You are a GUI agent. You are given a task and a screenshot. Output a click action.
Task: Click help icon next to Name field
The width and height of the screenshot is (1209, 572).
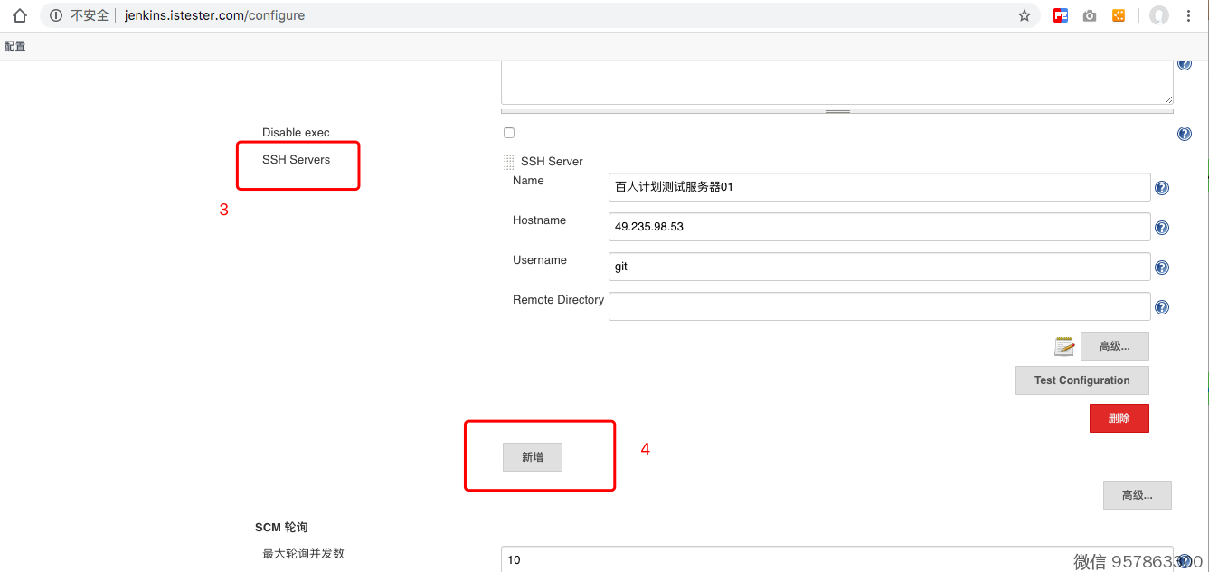coord(1162,188)
